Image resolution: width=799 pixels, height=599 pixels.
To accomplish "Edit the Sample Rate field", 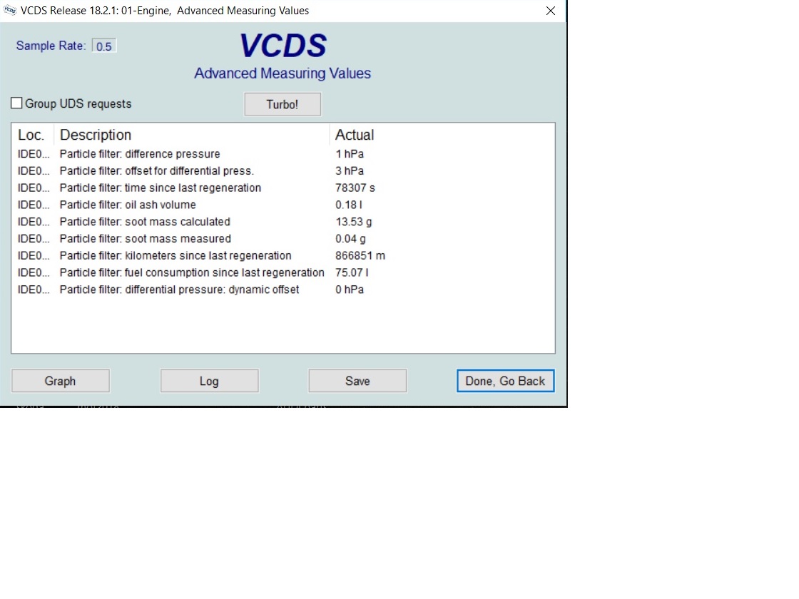I will [x=104, y=46].
